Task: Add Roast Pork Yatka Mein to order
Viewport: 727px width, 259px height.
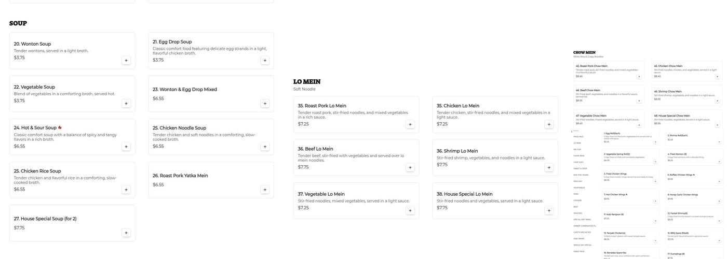Action: (265, 190)
